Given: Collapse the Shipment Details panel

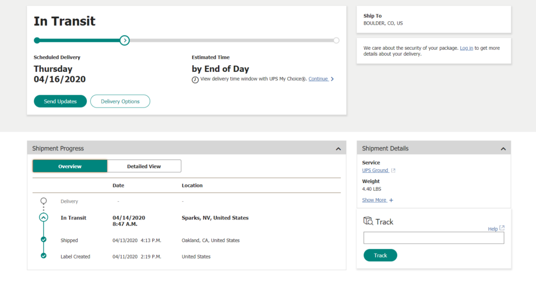Looking at the screenshot, I should pos(503,148).
